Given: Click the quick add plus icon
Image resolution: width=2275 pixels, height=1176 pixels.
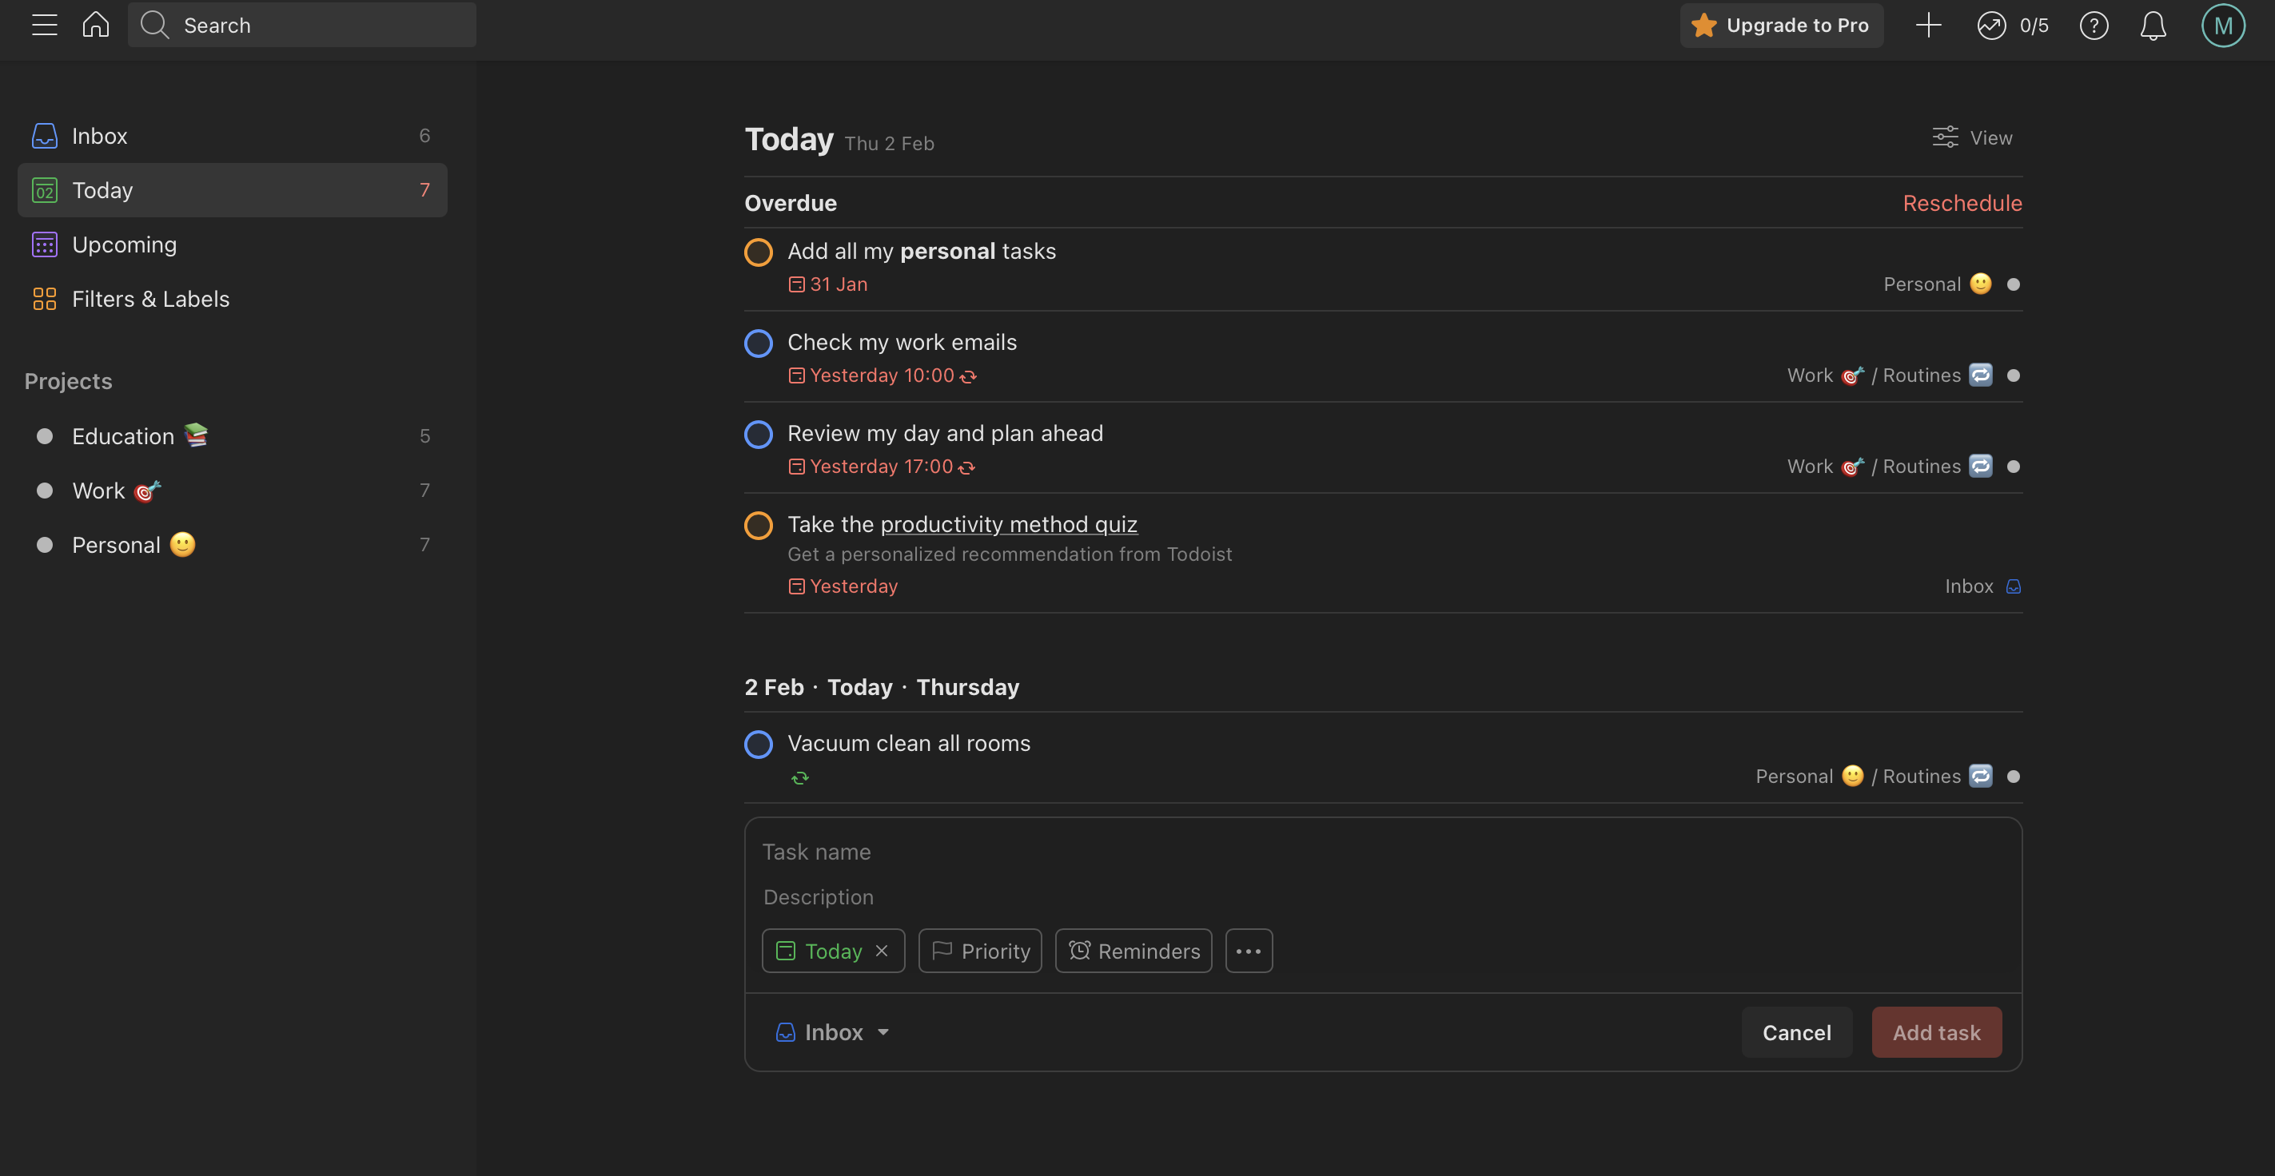Looking at the screenshot, I should (1928, 25).
